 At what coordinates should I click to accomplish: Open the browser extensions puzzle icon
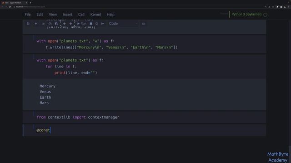277,7
